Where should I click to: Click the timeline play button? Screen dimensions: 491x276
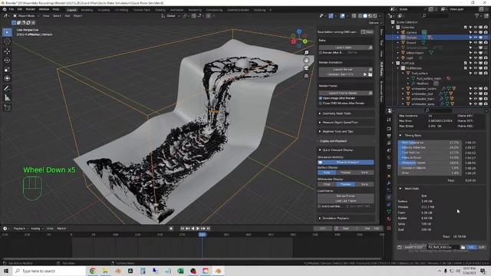(198, 228)
